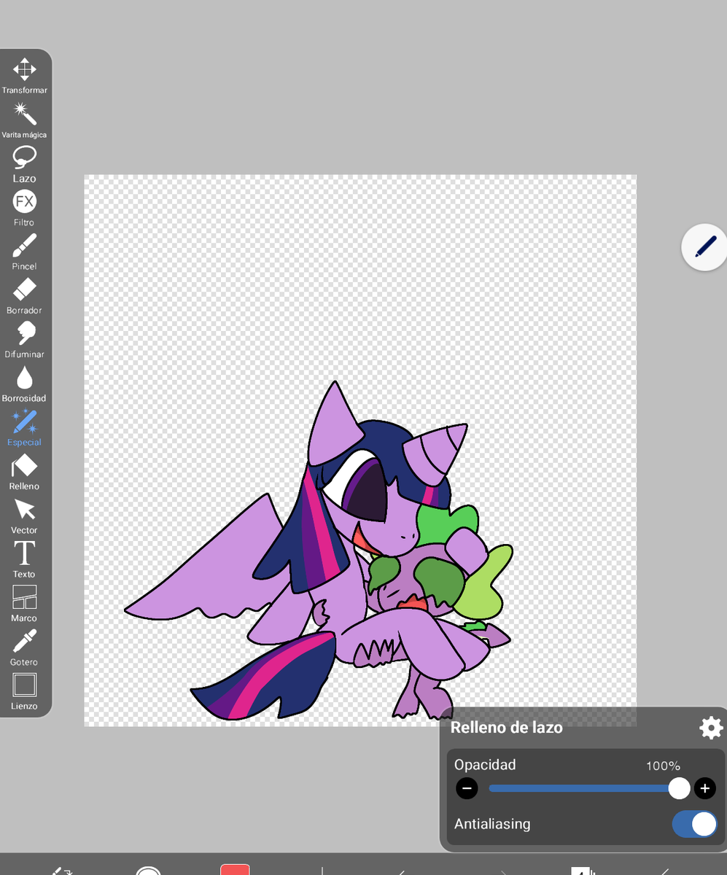Viewport: 727px width, 875px height.
Task: Select the Varita mágica magic wand tool
Action: pos(25,120)
